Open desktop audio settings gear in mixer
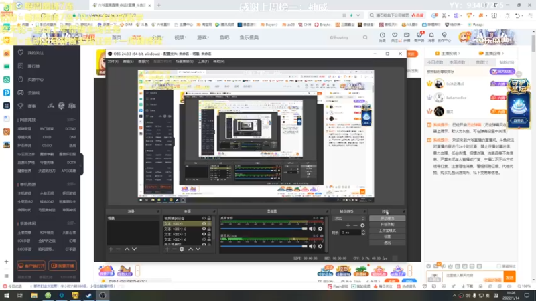The height and width of the screenshot is (301, 536). coord(320,229)
